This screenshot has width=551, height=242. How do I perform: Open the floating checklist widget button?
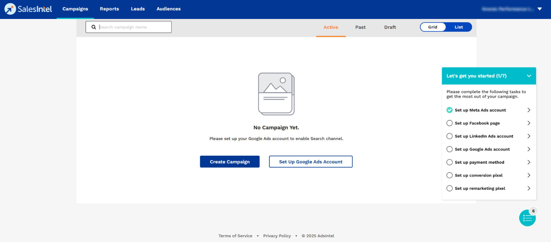(x=527, y=218)
